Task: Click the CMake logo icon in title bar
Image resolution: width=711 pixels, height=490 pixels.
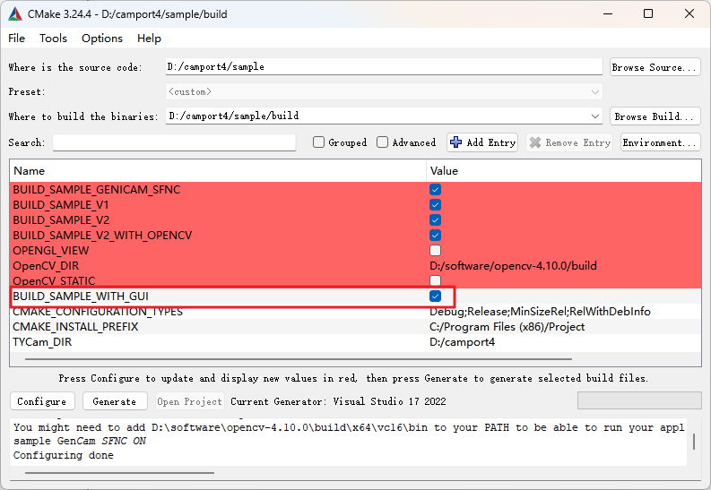Action: tap(14, 13)
